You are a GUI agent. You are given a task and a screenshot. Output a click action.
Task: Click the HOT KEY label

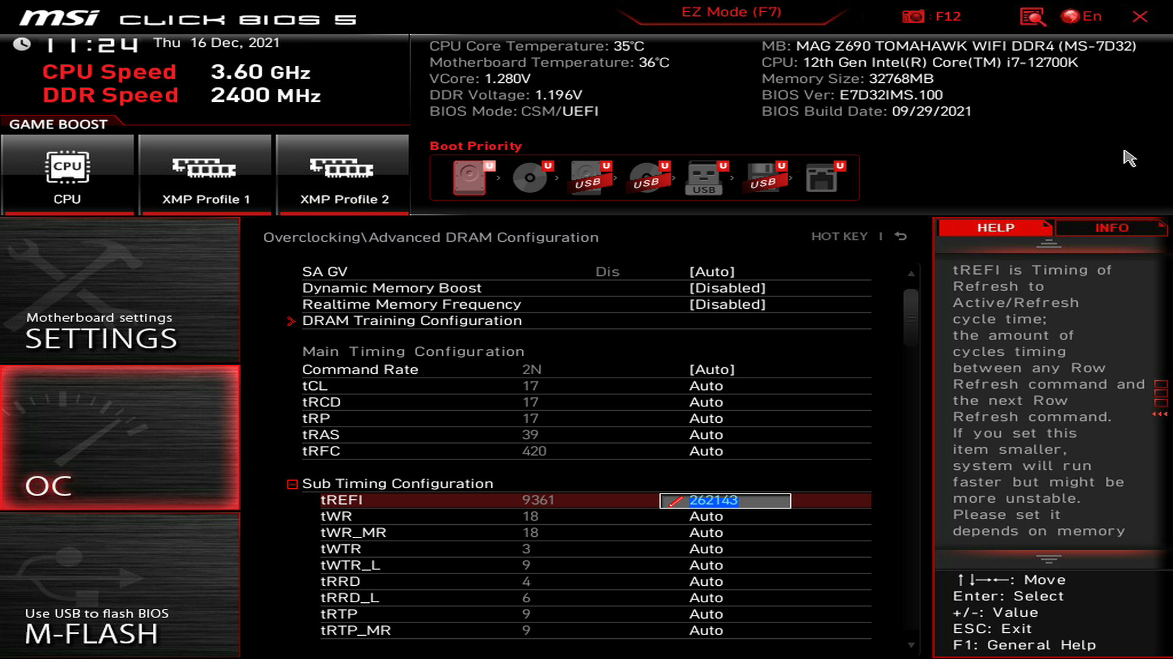[839, 237]
